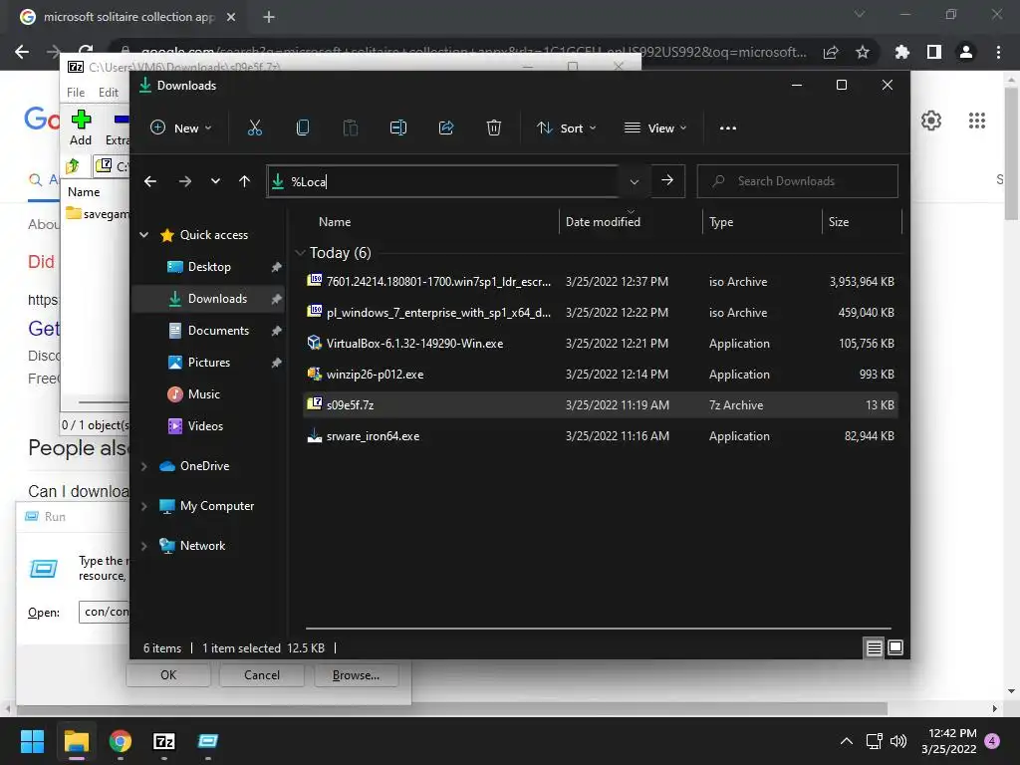Open Google apps grid icon
Image resolution: width=1020 pixels, height=765 pixels.
[x=977, y=121]
